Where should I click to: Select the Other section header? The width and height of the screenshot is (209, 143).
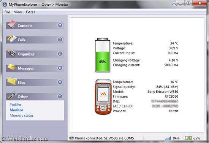tap(35, 97)
